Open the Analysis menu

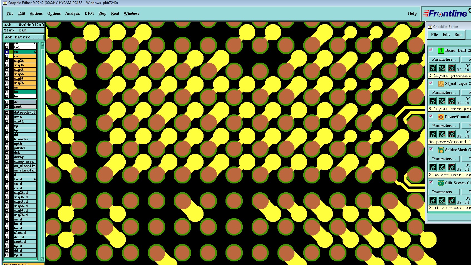(73, 13)
